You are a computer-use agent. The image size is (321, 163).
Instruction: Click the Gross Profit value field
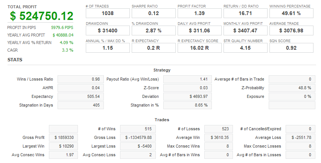[x=63, y=138]
